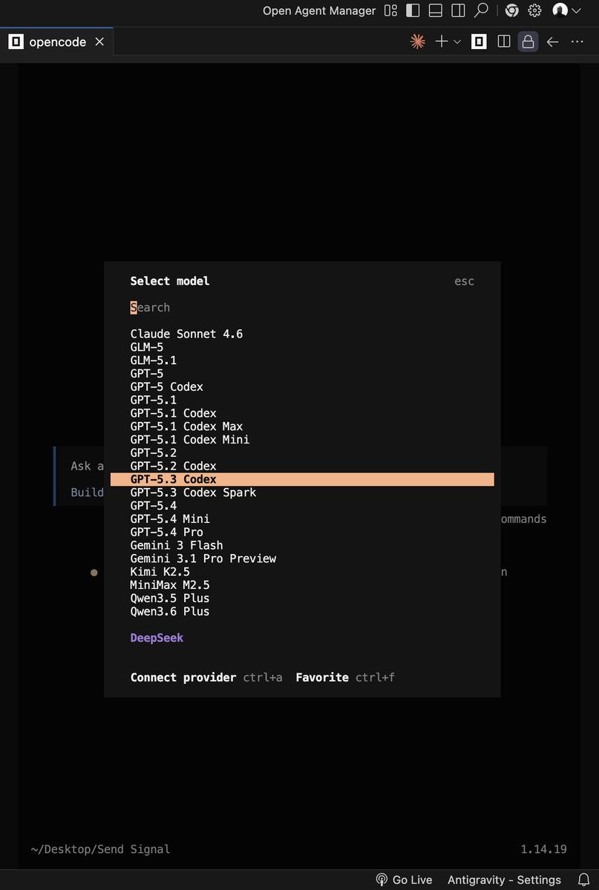Viewport: 599px width, 890px height.
Task: Click the plus new terminal icon
Action: pyautogui.click(x=441, y=42)
